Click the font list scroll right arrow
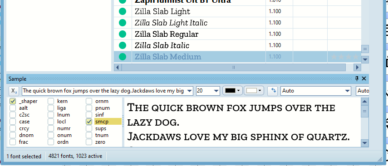This screenshot has width=388, height=166. [x=357, y=67]
